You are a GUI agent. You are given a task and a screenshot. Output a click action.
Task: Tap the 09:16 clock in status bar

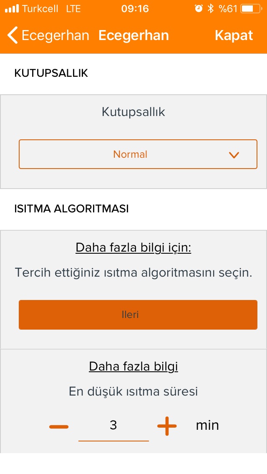(x=135, y=8)
